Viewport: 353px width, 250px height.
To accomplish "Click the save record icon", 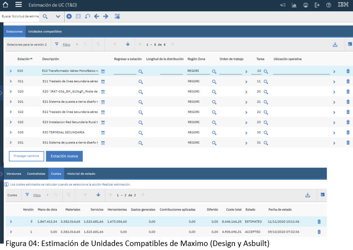I will tap(78, 16).
